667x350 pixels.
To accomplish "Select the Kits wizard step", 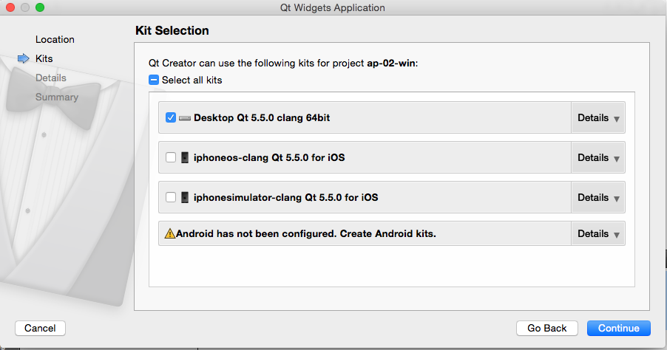I will coord(44,58).
